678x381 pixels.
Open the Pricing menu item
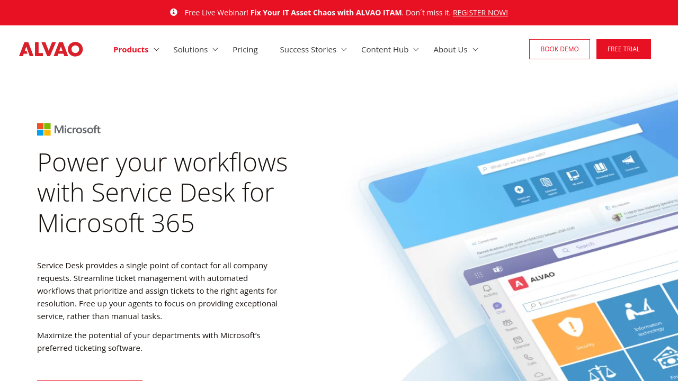click(x=245, y=49)
